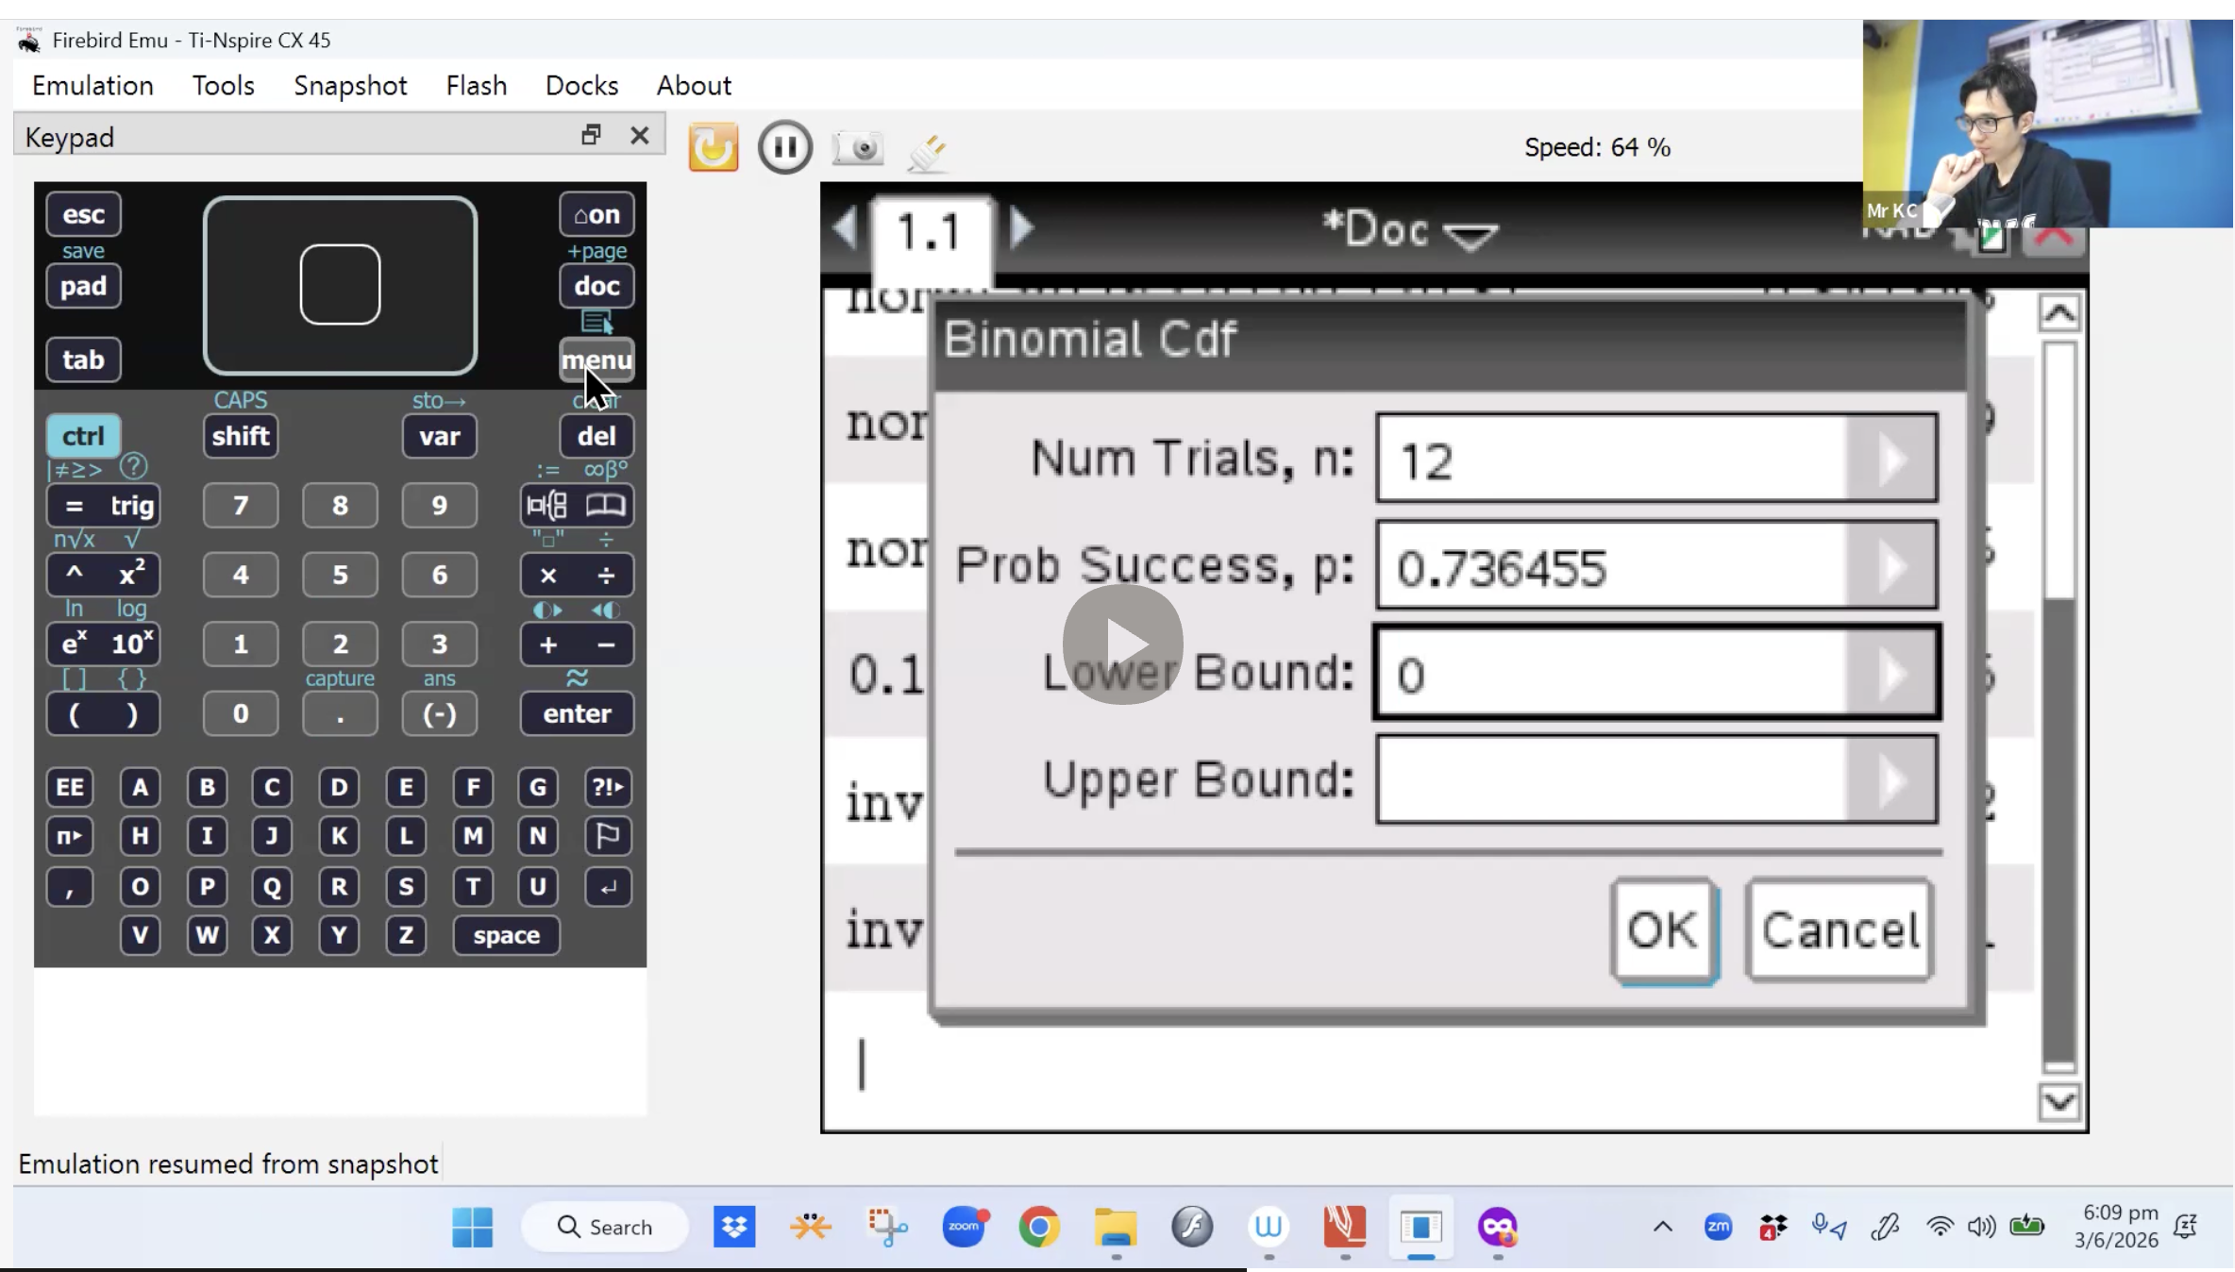
Task: Click the decimal point key
Action: click(x=340, y=713)
